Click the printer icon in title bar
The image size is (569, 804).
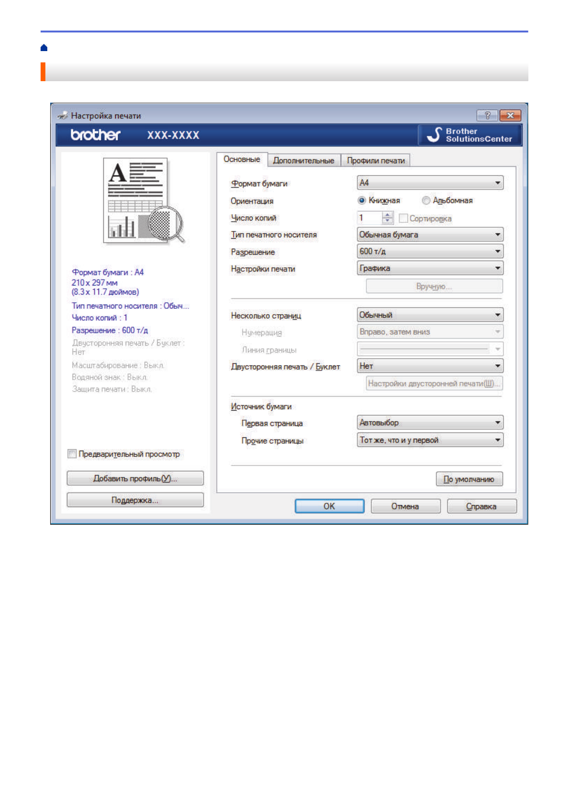coord(62,116)
